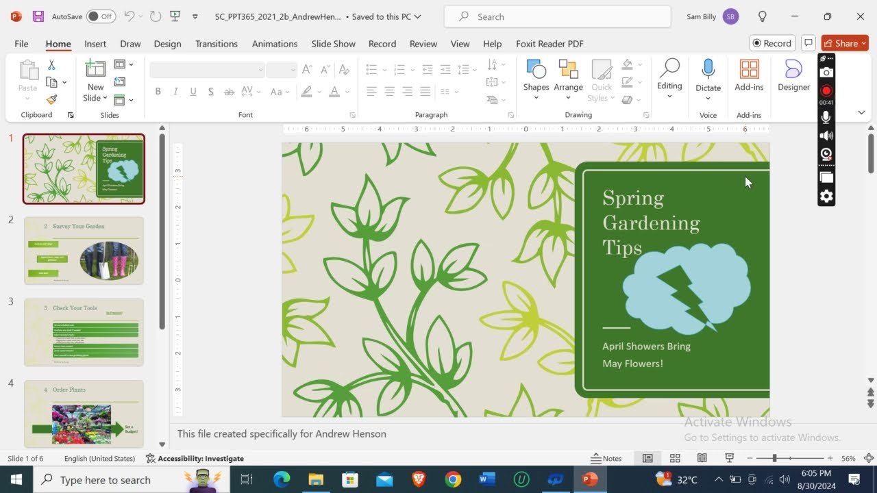877x493 pixels.
Task: Open the Shapes gallery
Action: point(536,79)
